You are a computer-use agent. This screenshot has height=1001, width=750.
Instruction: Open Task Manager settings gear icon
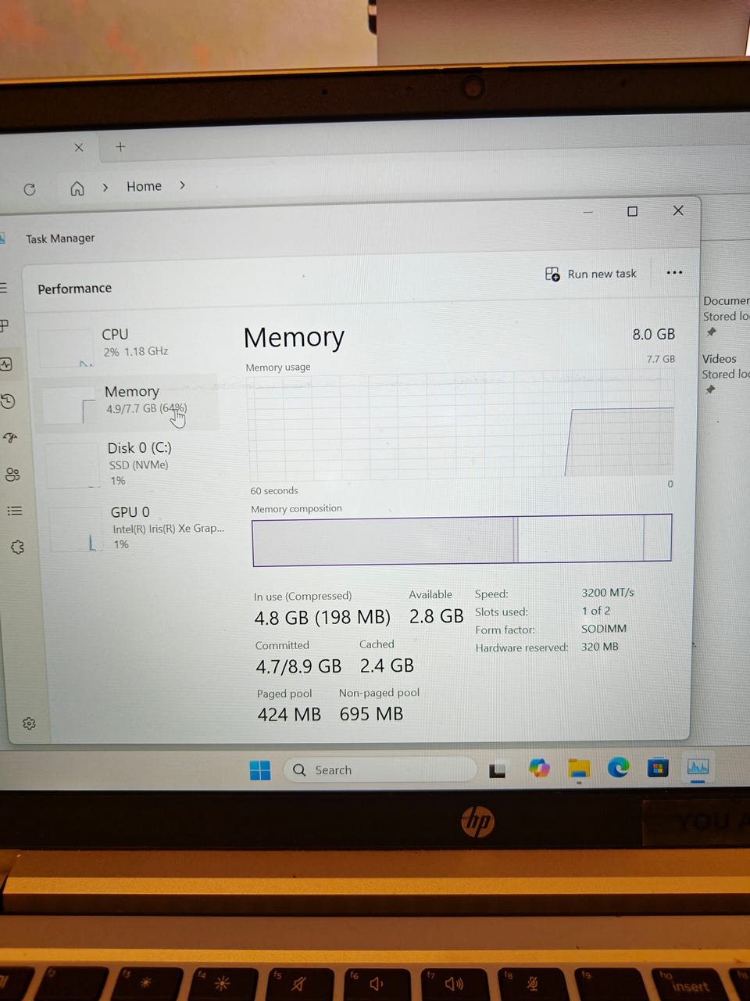(x=29, y=723)
